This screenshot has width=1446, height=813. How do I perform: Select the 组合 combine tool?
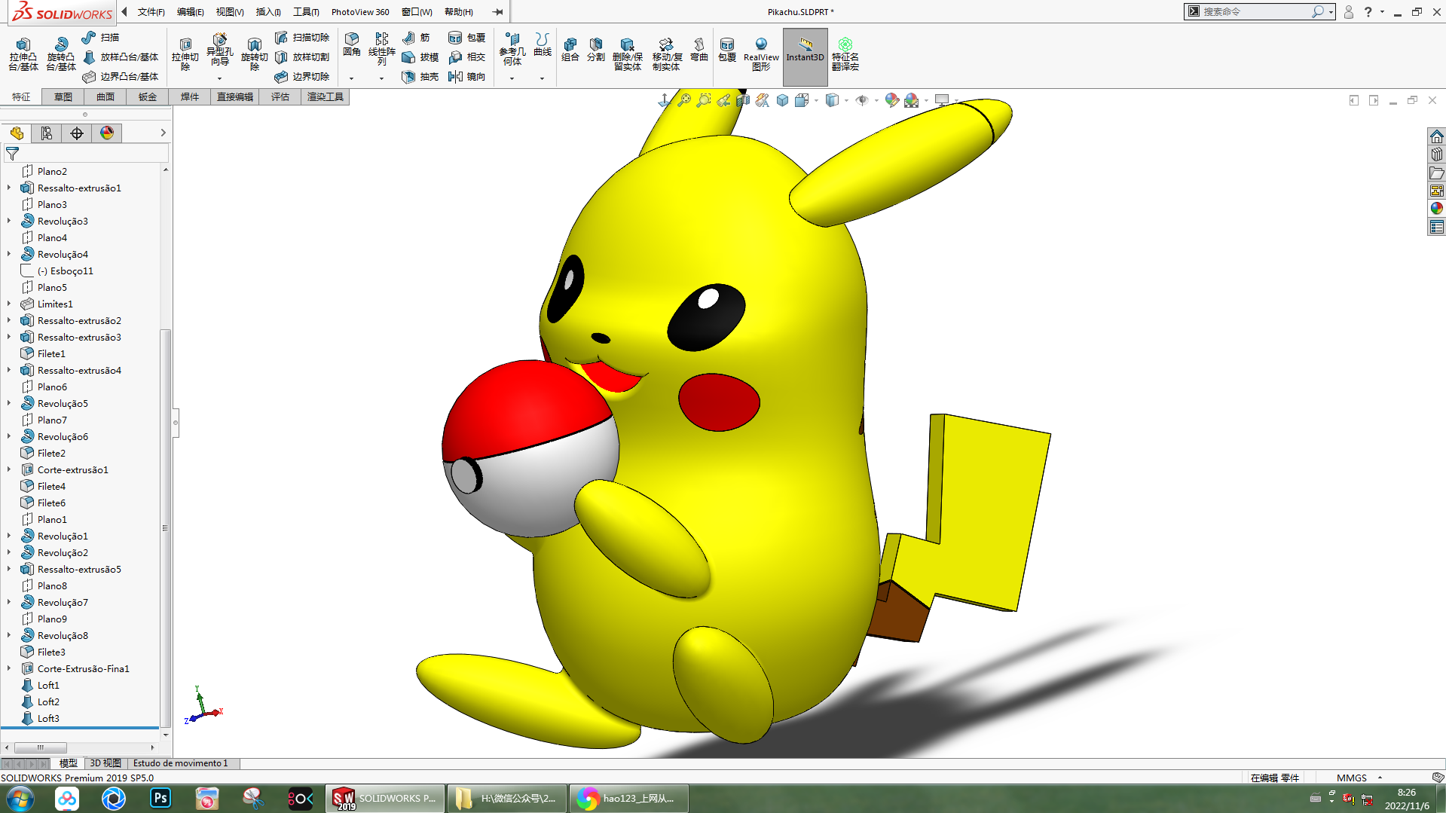pyautogui.click(x=570, y=50)
